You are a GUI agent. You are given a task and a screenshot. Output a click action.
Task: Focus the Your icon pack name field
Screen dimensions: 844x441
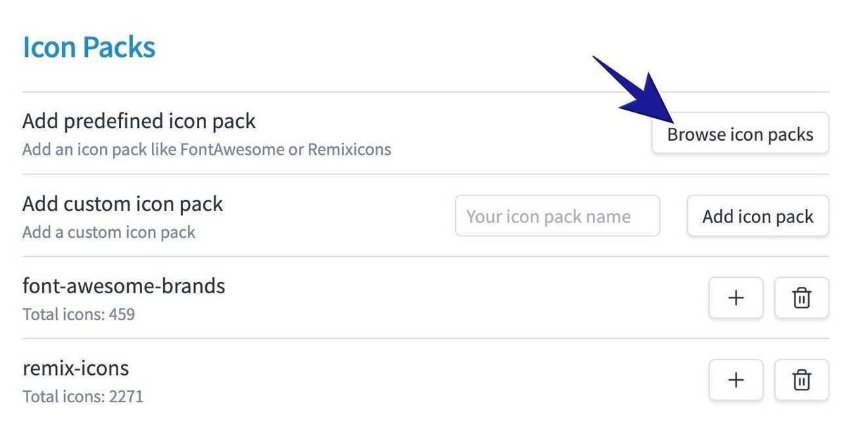click(557, 216)
